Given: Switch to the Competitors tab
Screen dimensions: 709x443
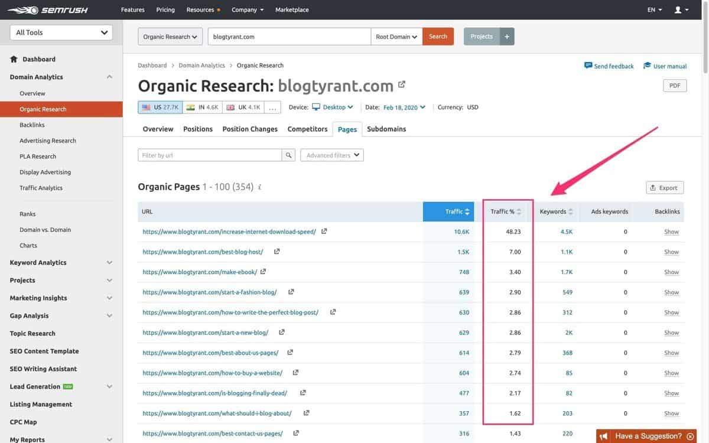Looking at the screenshot, I should pos(307,129).
